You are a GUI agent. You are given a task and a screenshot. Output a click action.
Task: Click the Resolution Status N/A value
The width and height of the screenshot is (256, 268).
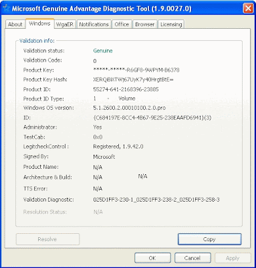[98, 212]
